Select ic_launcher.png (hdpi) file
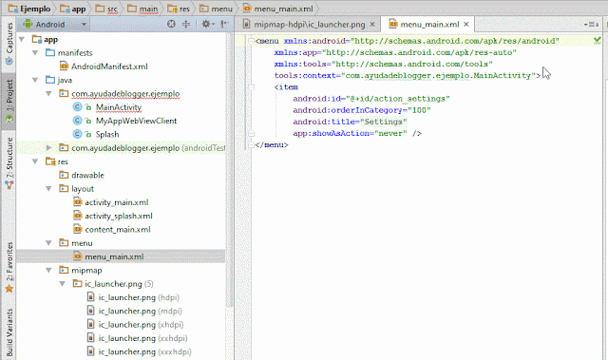The width and height of the screenshot is (608, 360). point(133,297)
